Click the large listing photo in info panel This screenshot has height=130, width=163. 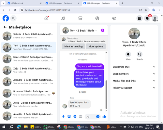coord(134,33)
